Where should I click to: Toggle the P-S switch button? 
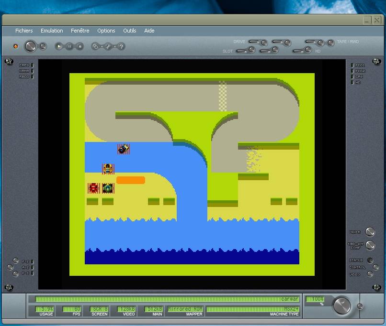[x=16, y=274]
